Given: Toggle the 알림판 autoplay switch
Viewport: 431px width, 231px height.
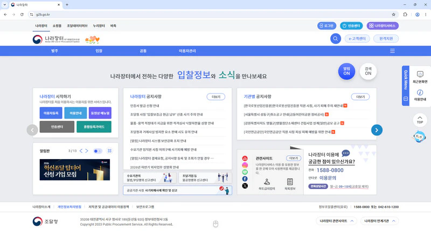Looking at the screenshot, I should (x=98, y=151).
